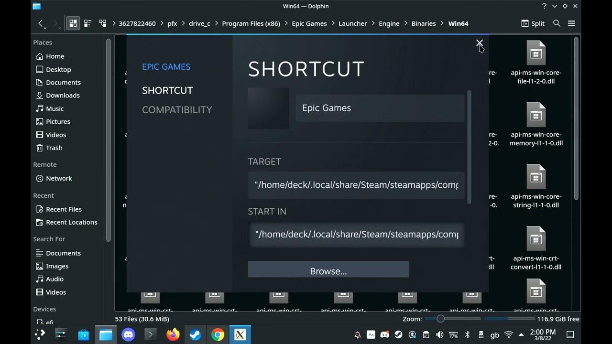Viewport: 612px width, 344px height.
Task: Go back in Dolphin navigation
Action: 41,23
